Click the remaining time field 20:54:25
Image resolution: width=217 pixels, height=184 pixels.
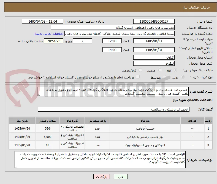[x=54, y=41]
